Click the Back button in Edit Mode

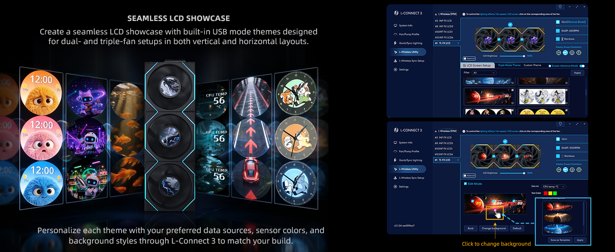tap(470, 228)
